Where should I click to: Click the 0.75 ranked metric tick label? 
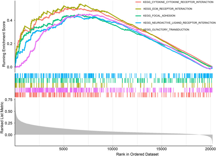[x=9, y=100]
